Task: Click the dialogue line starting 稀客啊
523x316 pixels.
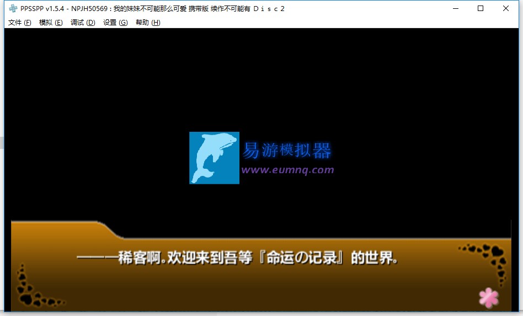Action: point(237,258)
